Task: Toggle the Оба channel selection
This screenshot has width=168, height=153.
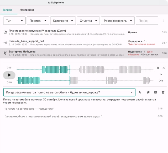Action: tap(161, 81)
